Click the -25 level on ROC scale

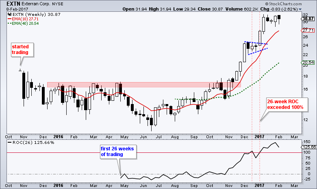(306, 179)
